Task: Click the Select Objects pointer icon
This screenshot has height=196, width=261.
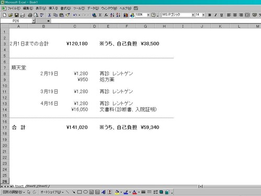Action: 29,192
